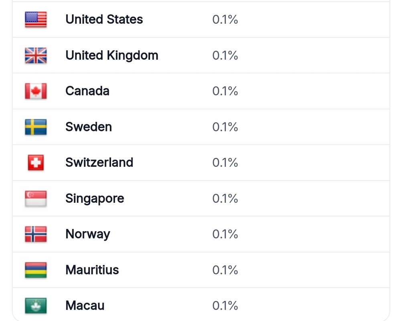Select the United Kingdom label

pos(112,55)
